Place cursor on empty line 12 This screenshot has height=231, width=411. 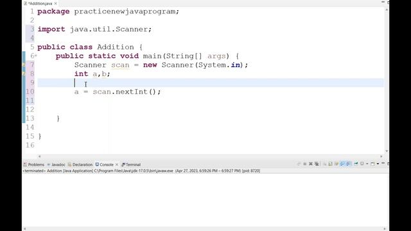click(x=210, y=109)
